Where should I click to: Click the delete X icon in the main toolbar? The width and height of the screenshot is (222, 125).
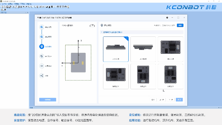coord(21,7)
